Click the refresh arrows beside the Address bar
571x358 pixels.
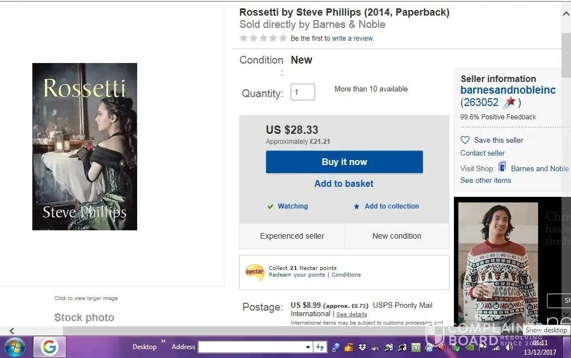[x=320, y=347]
